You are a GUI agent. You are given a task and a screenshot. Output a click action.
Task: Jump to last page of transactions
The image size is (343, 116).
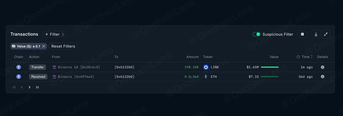point(37,87)
